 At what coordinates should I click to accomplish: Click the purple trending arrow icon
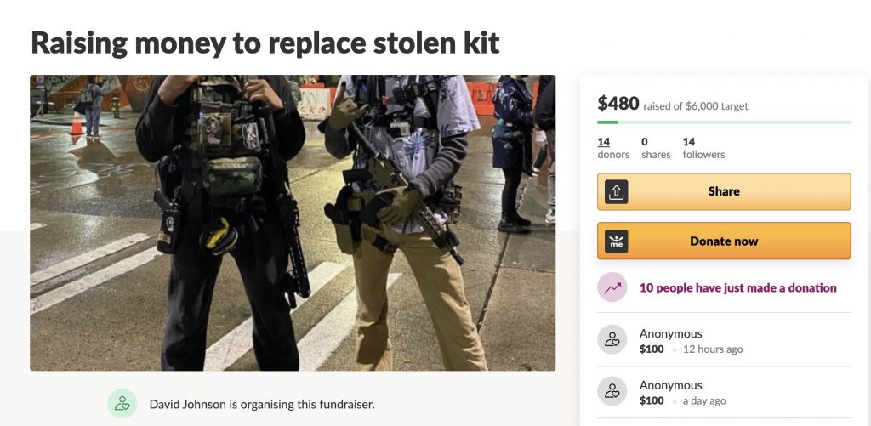click(x=612, y=287)
